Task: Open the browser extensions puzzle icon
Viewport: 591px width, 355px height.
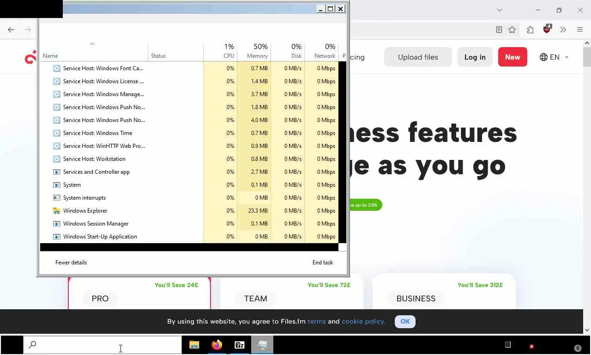Action: (x=530, y=30)
